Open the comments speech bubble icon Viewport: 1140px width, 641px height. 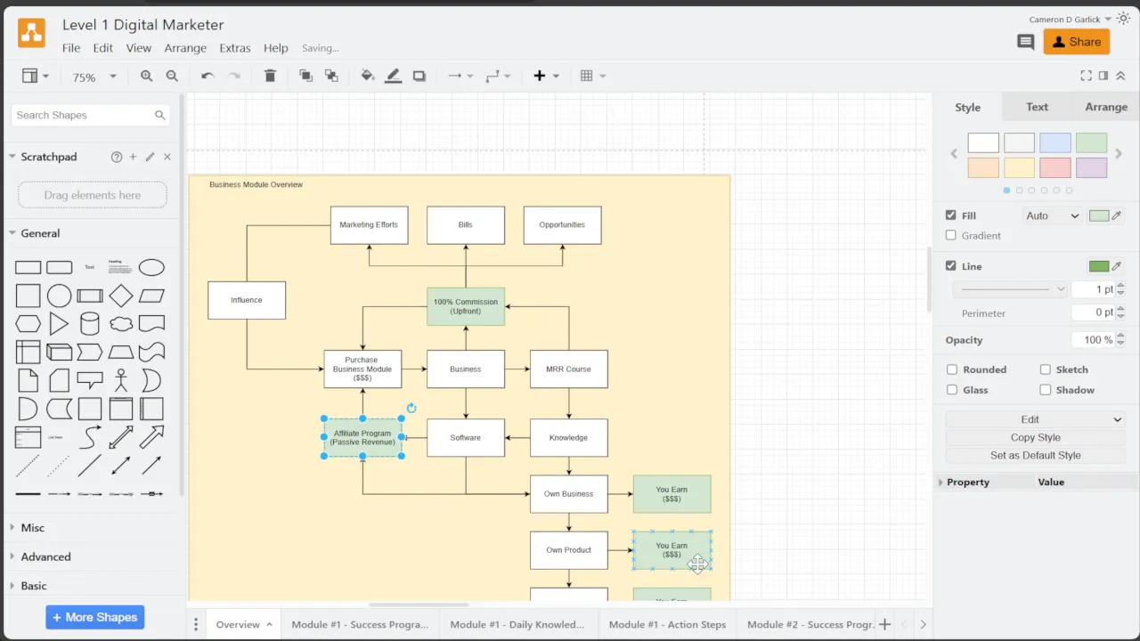point(1025,42)
